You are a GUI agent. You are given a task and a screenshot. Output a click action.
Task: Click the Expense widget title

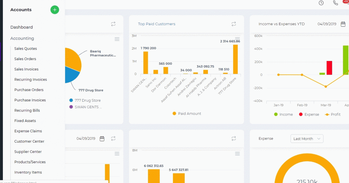click(x=266, y=139)
